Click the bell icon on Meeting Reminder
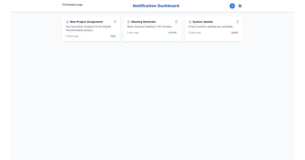The height and width of the screenshot is (160, 305). coord(129,22)
